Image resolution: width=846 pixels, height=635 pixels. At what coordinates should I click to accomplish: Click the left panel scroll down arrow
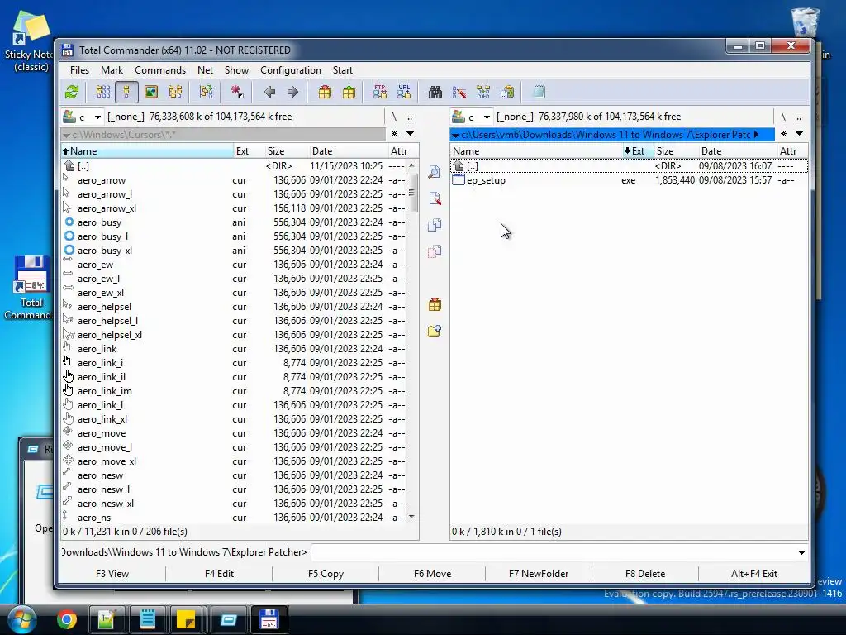pyautogui.click(x=411, y=517)
